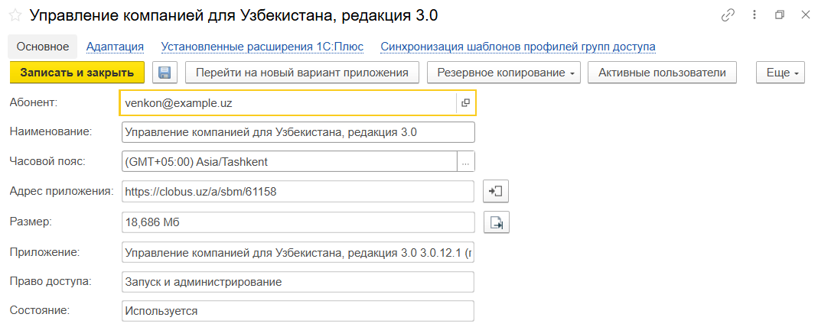Click the Адрес приложения URL field
The image size is (818, 327).
[297, 191]
